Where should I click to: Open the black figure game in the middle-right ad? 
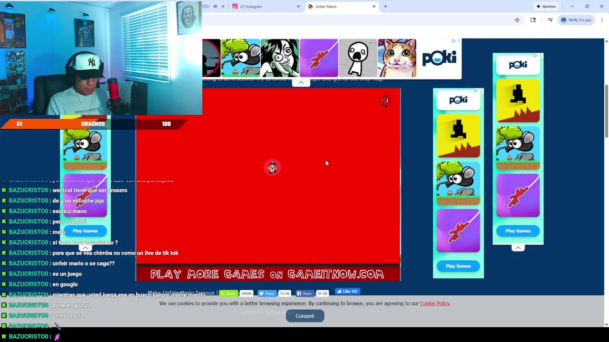458,136
